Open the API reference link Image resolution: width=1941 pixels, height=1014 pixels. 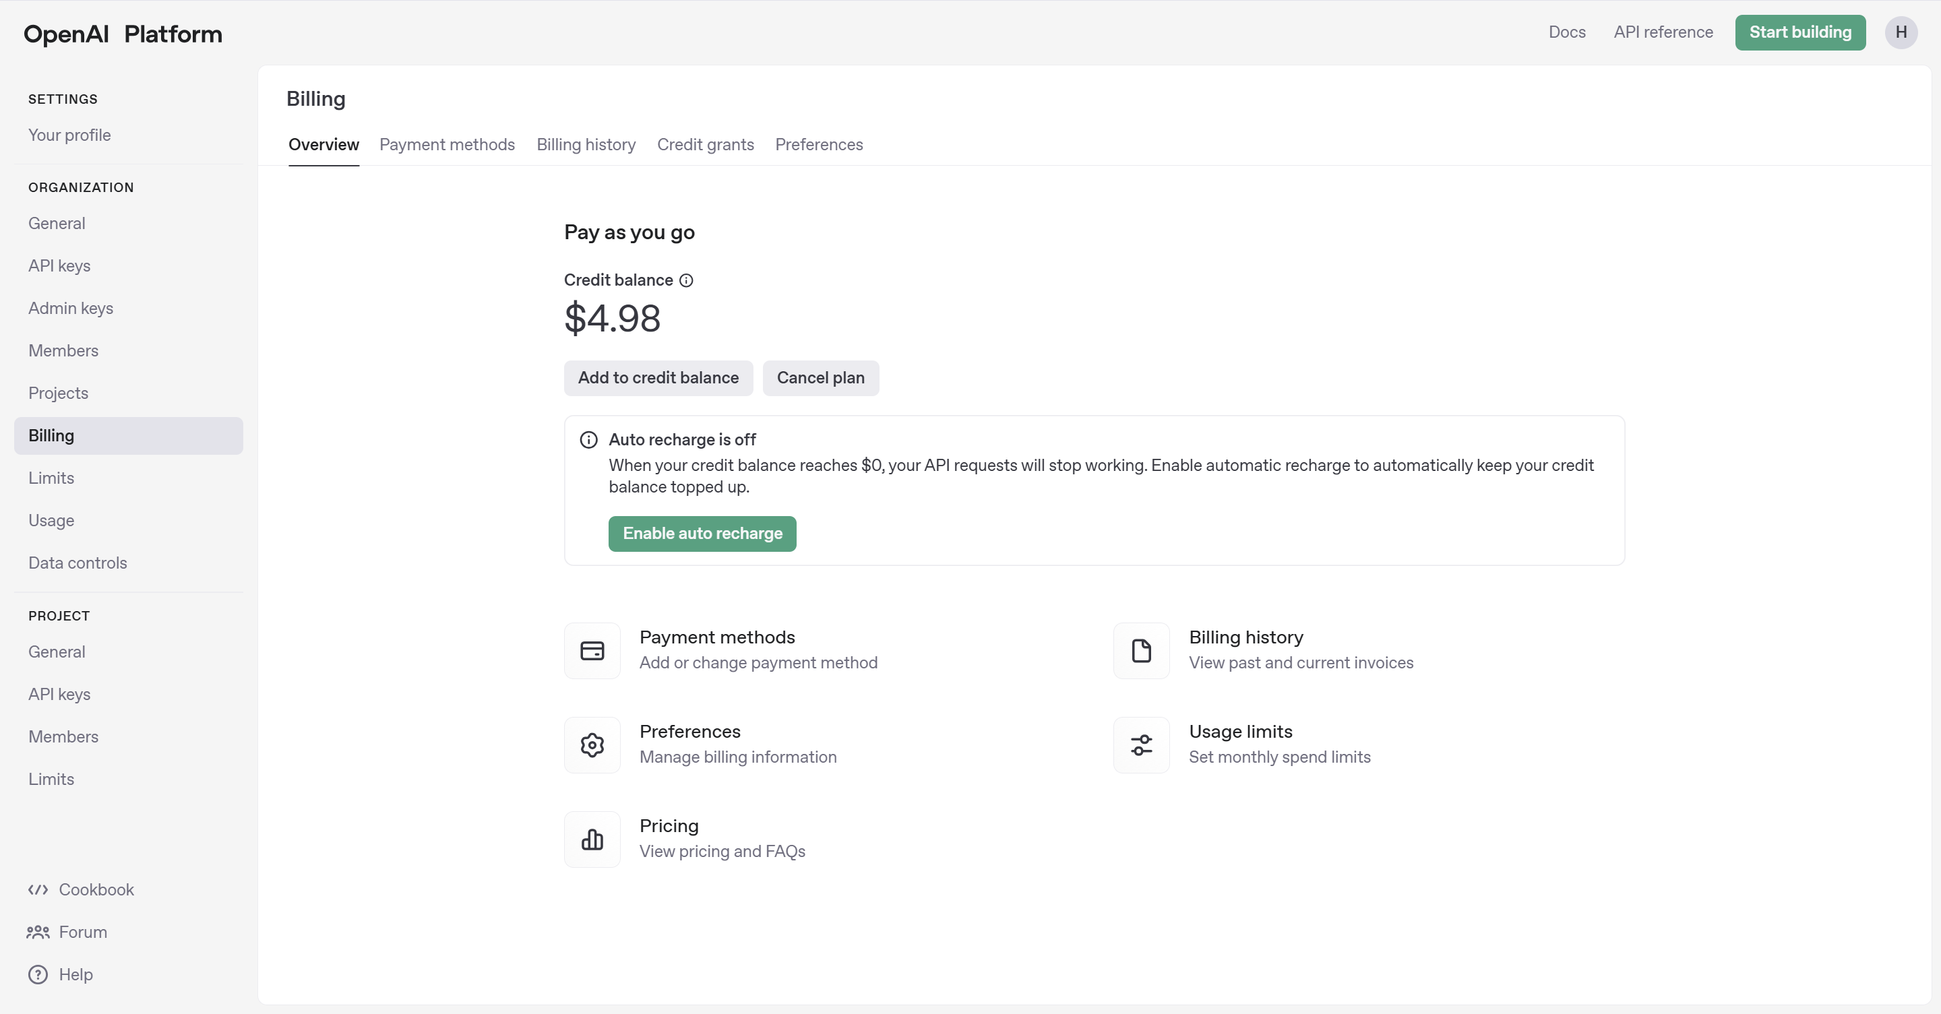click(x=1663, y=32)
